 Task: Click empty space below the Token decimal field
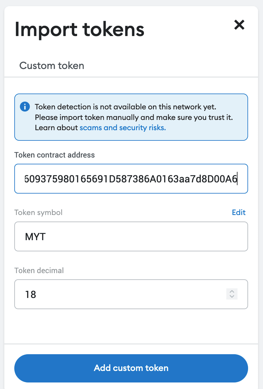coord(131,326)
